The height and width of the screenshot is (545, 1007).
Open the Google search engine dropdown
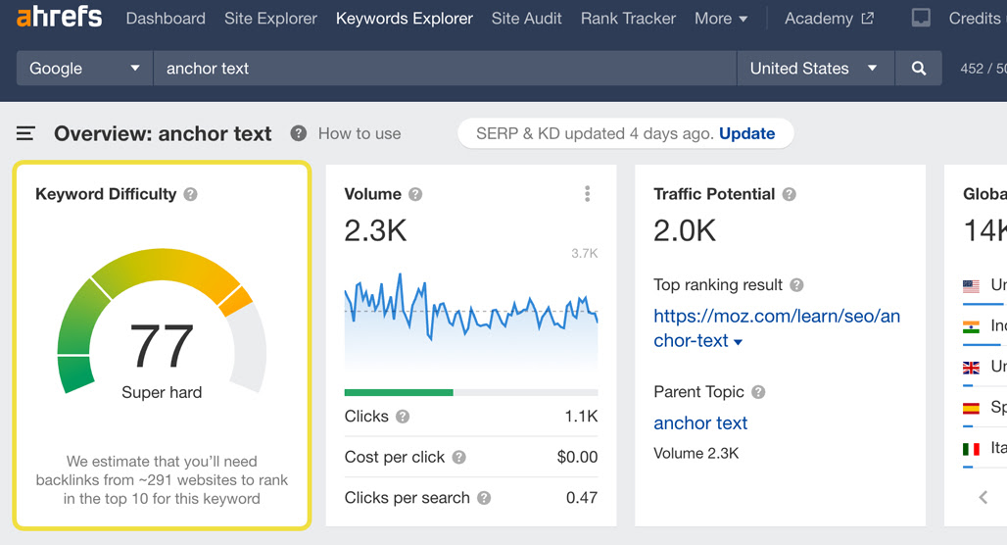tap(85, 69)
